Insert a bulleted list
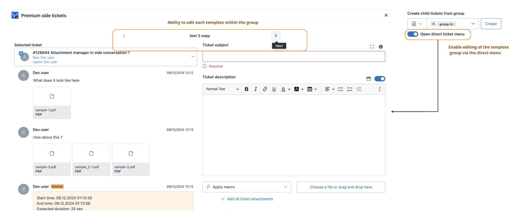 [340, 89]
